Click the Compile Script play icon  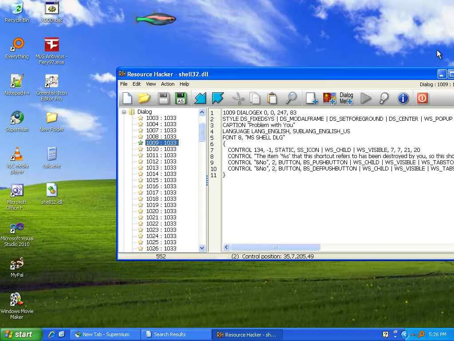[x=366, y=98]
